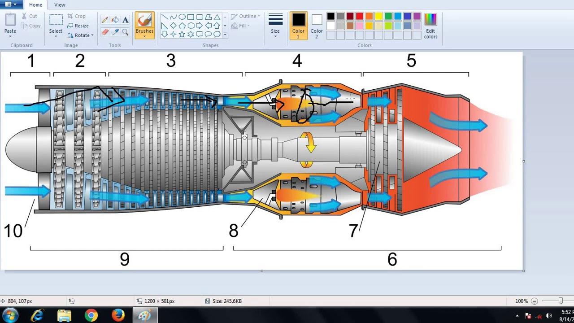Switch to the View ribbon tab
This screenshot has width=574, height=323.
(60, 5)
